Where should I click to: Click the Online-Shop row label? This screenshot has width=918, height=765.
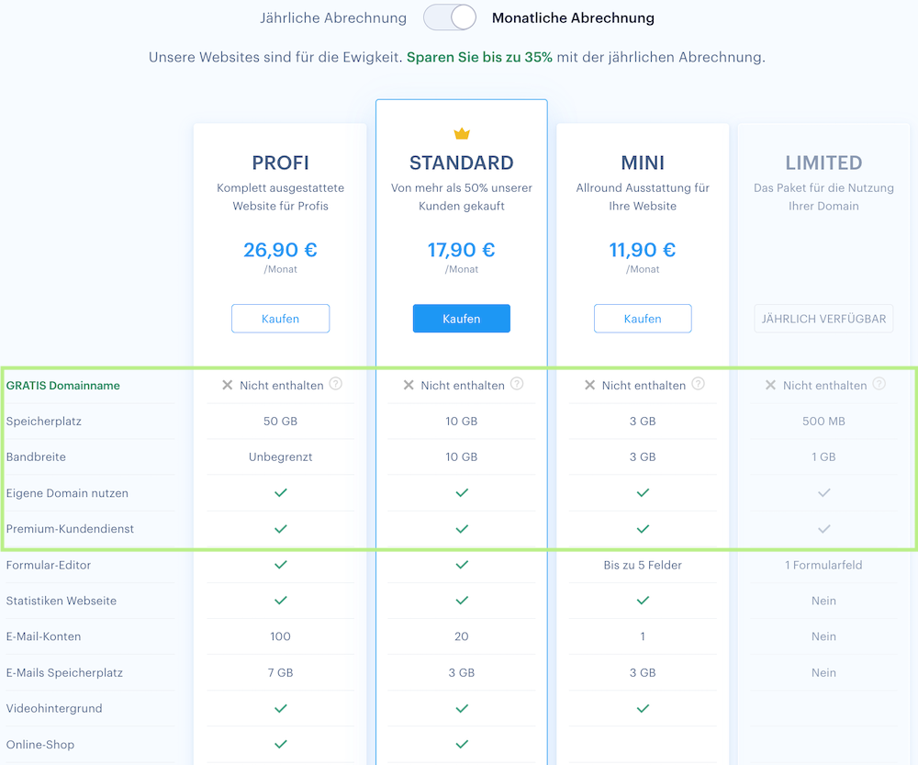(40, 745)
